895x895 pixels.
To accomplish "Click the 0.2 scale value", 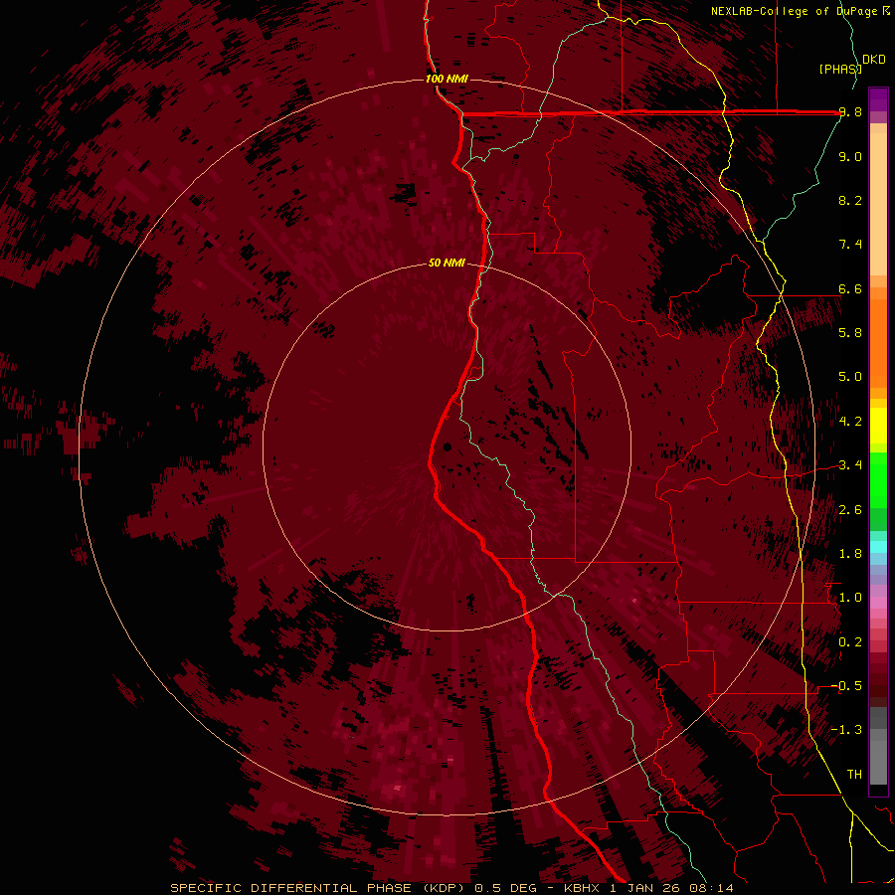I will pyautogui.click(x=850, y=642).
